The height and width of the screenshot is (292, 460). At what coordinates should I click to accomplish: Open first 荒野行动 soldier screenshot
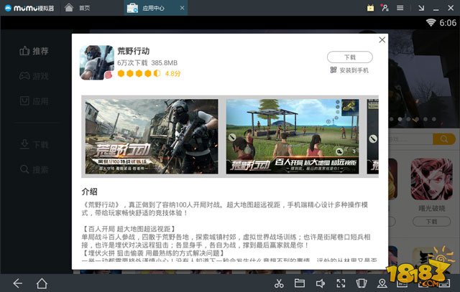click(x=152, y=136)
